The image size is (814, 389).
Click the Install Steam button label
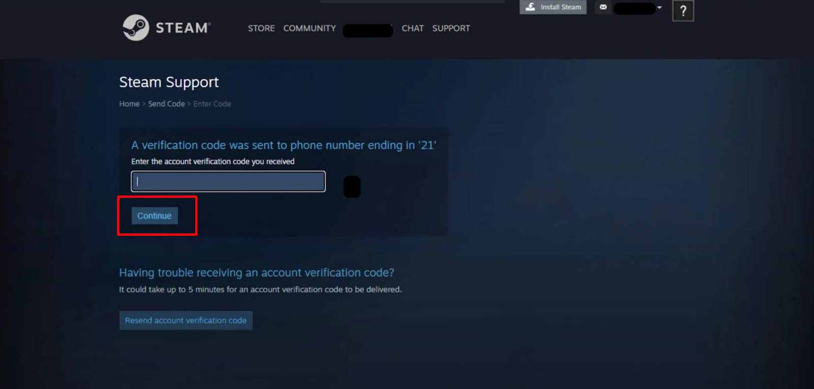(x=561, y=7)
